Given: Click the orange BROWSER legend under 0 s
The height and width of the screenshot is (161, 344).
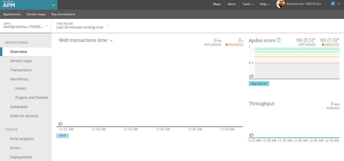Looking at the screenshot, I should point(234,45).
